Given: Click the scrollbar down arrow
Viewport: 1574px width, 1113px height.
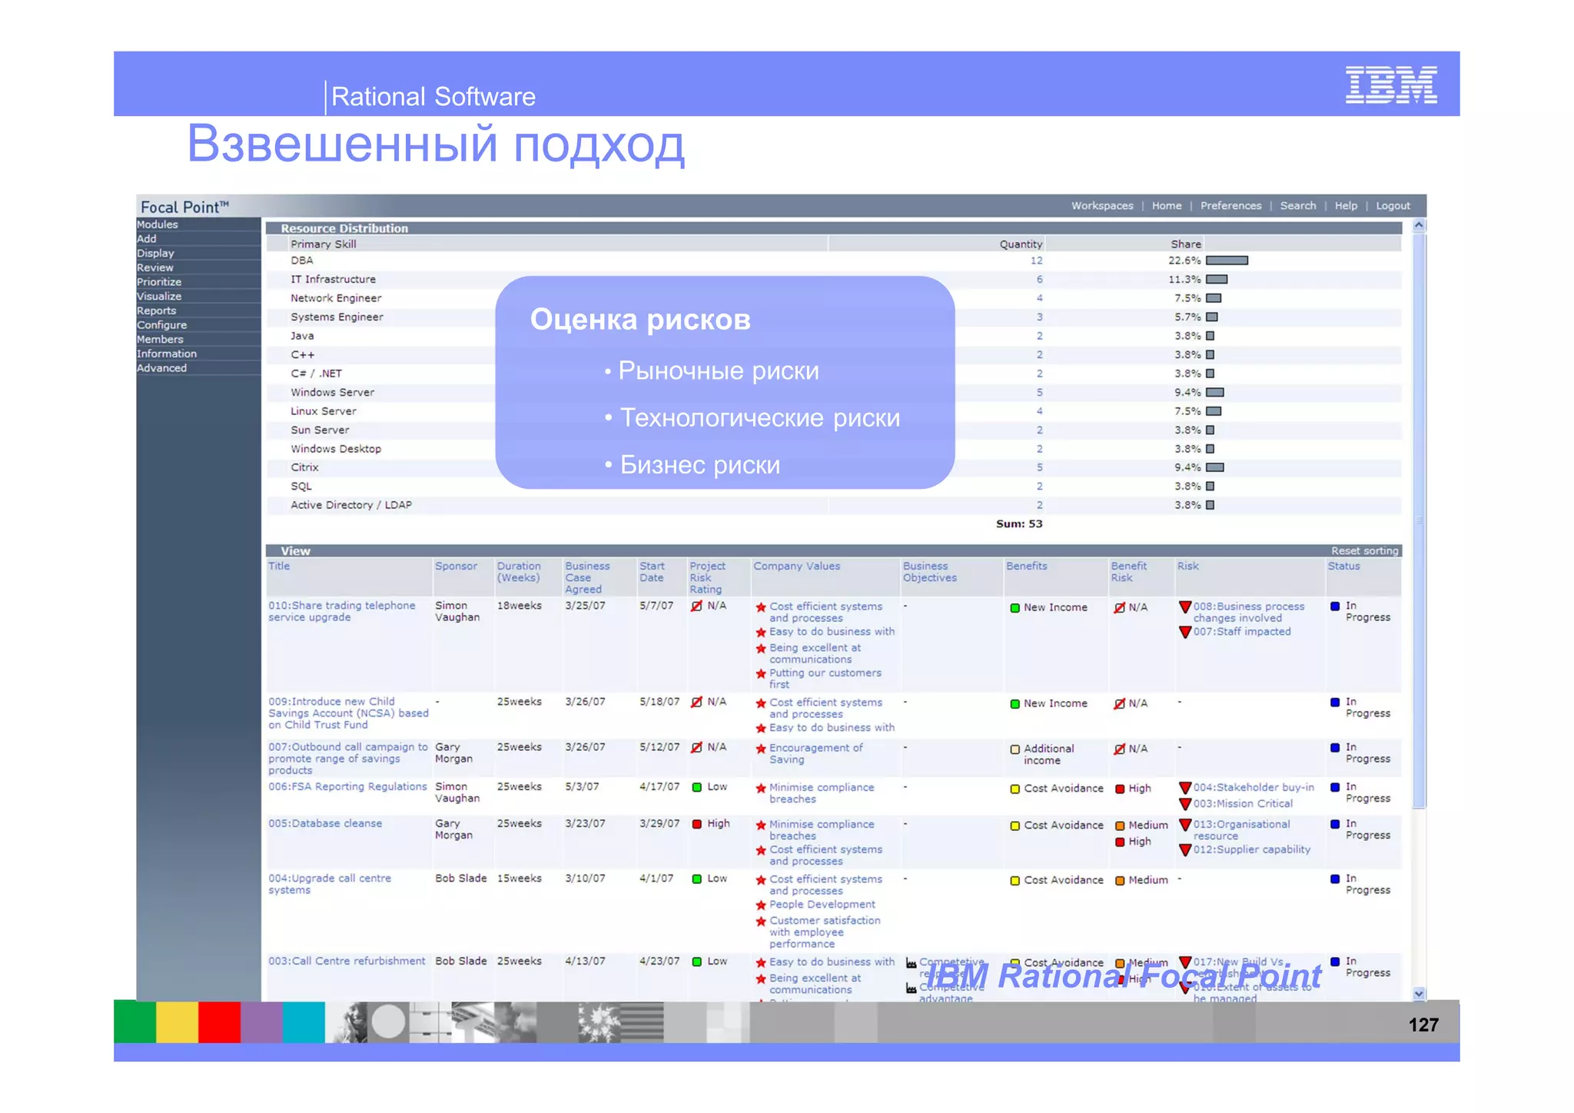Looking at the screenshot, I should pos(1419,994).
